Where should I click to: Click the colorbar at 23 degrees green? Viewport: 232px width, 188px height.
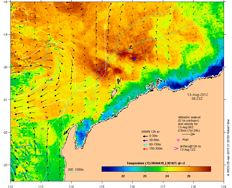pyautogui.click(x=145, y=169)
